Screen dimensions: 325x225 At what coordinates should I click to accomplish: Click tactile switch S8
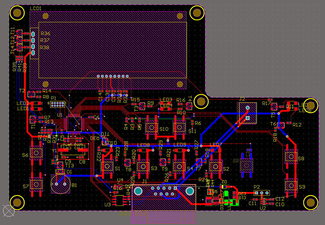[291, 156]
